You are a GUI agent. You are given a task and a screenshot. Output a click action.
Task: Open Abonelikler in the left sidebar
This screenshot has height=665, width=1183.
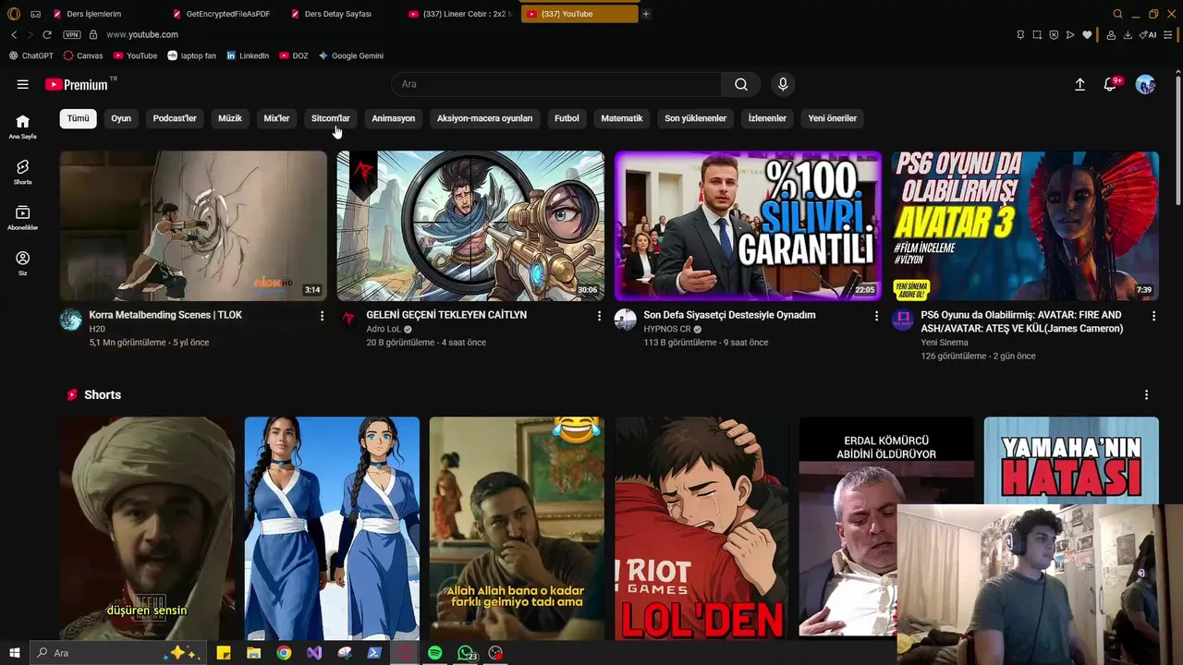[x=22, y=218]
